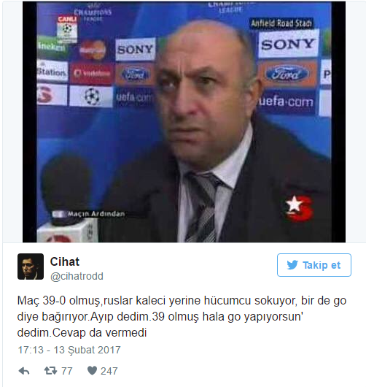The image size is (366, 387).
Task: Retweet this tweet using the retweet icon
Action: (50, 371)
